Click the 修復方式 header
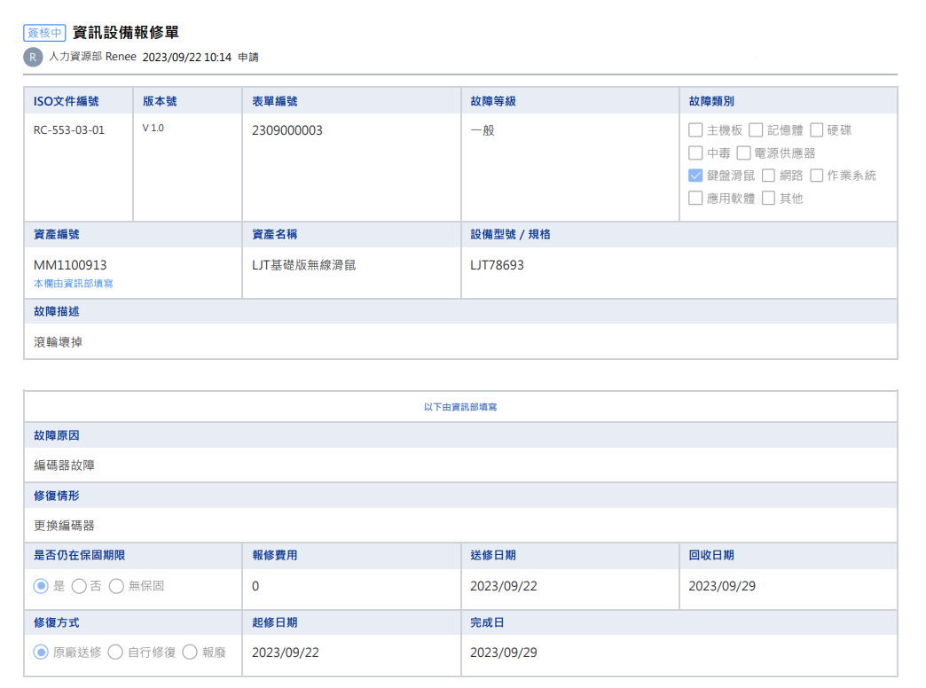This screenshot has height=688, width=926. click(x=57, y=622)
